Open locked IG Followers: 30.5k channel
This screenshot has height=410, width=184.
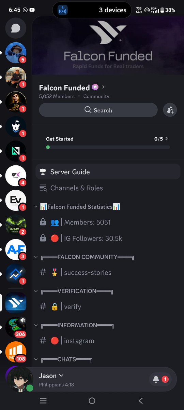(108, 238)
